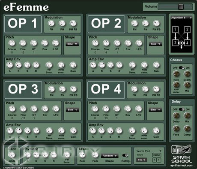Toggle the LFO Retrig switch
Image resolution: width=197 pixels, height=169 pixels.
point(125,155)
